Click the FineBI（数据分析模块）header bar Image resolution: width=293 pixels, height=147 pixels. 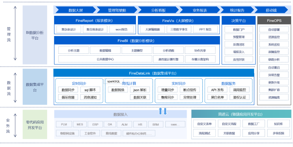coord(136,41)
